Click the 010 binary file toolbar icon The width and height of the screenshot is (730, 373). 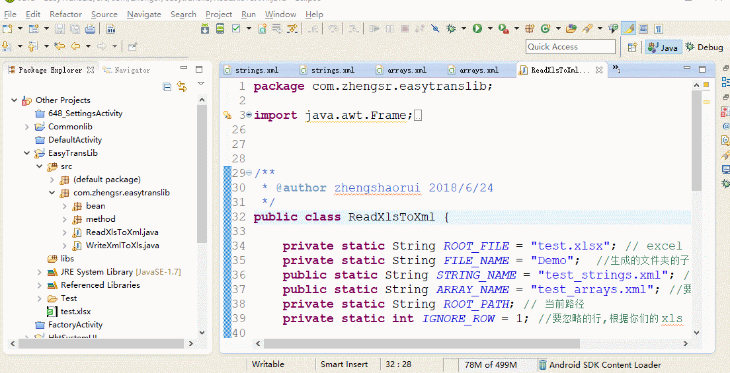(111, 29)
